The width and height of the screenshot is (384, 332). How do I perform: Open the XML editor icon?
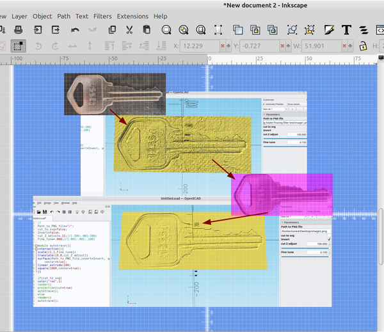[x=380, y=30]
